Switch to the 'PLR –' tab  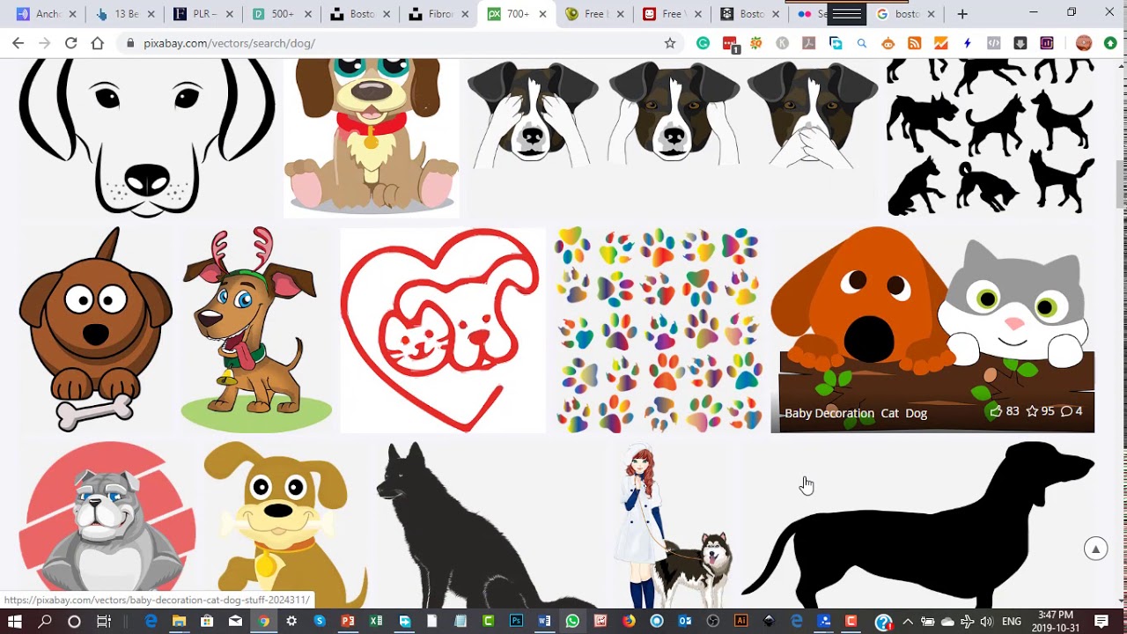click(204, 14)
